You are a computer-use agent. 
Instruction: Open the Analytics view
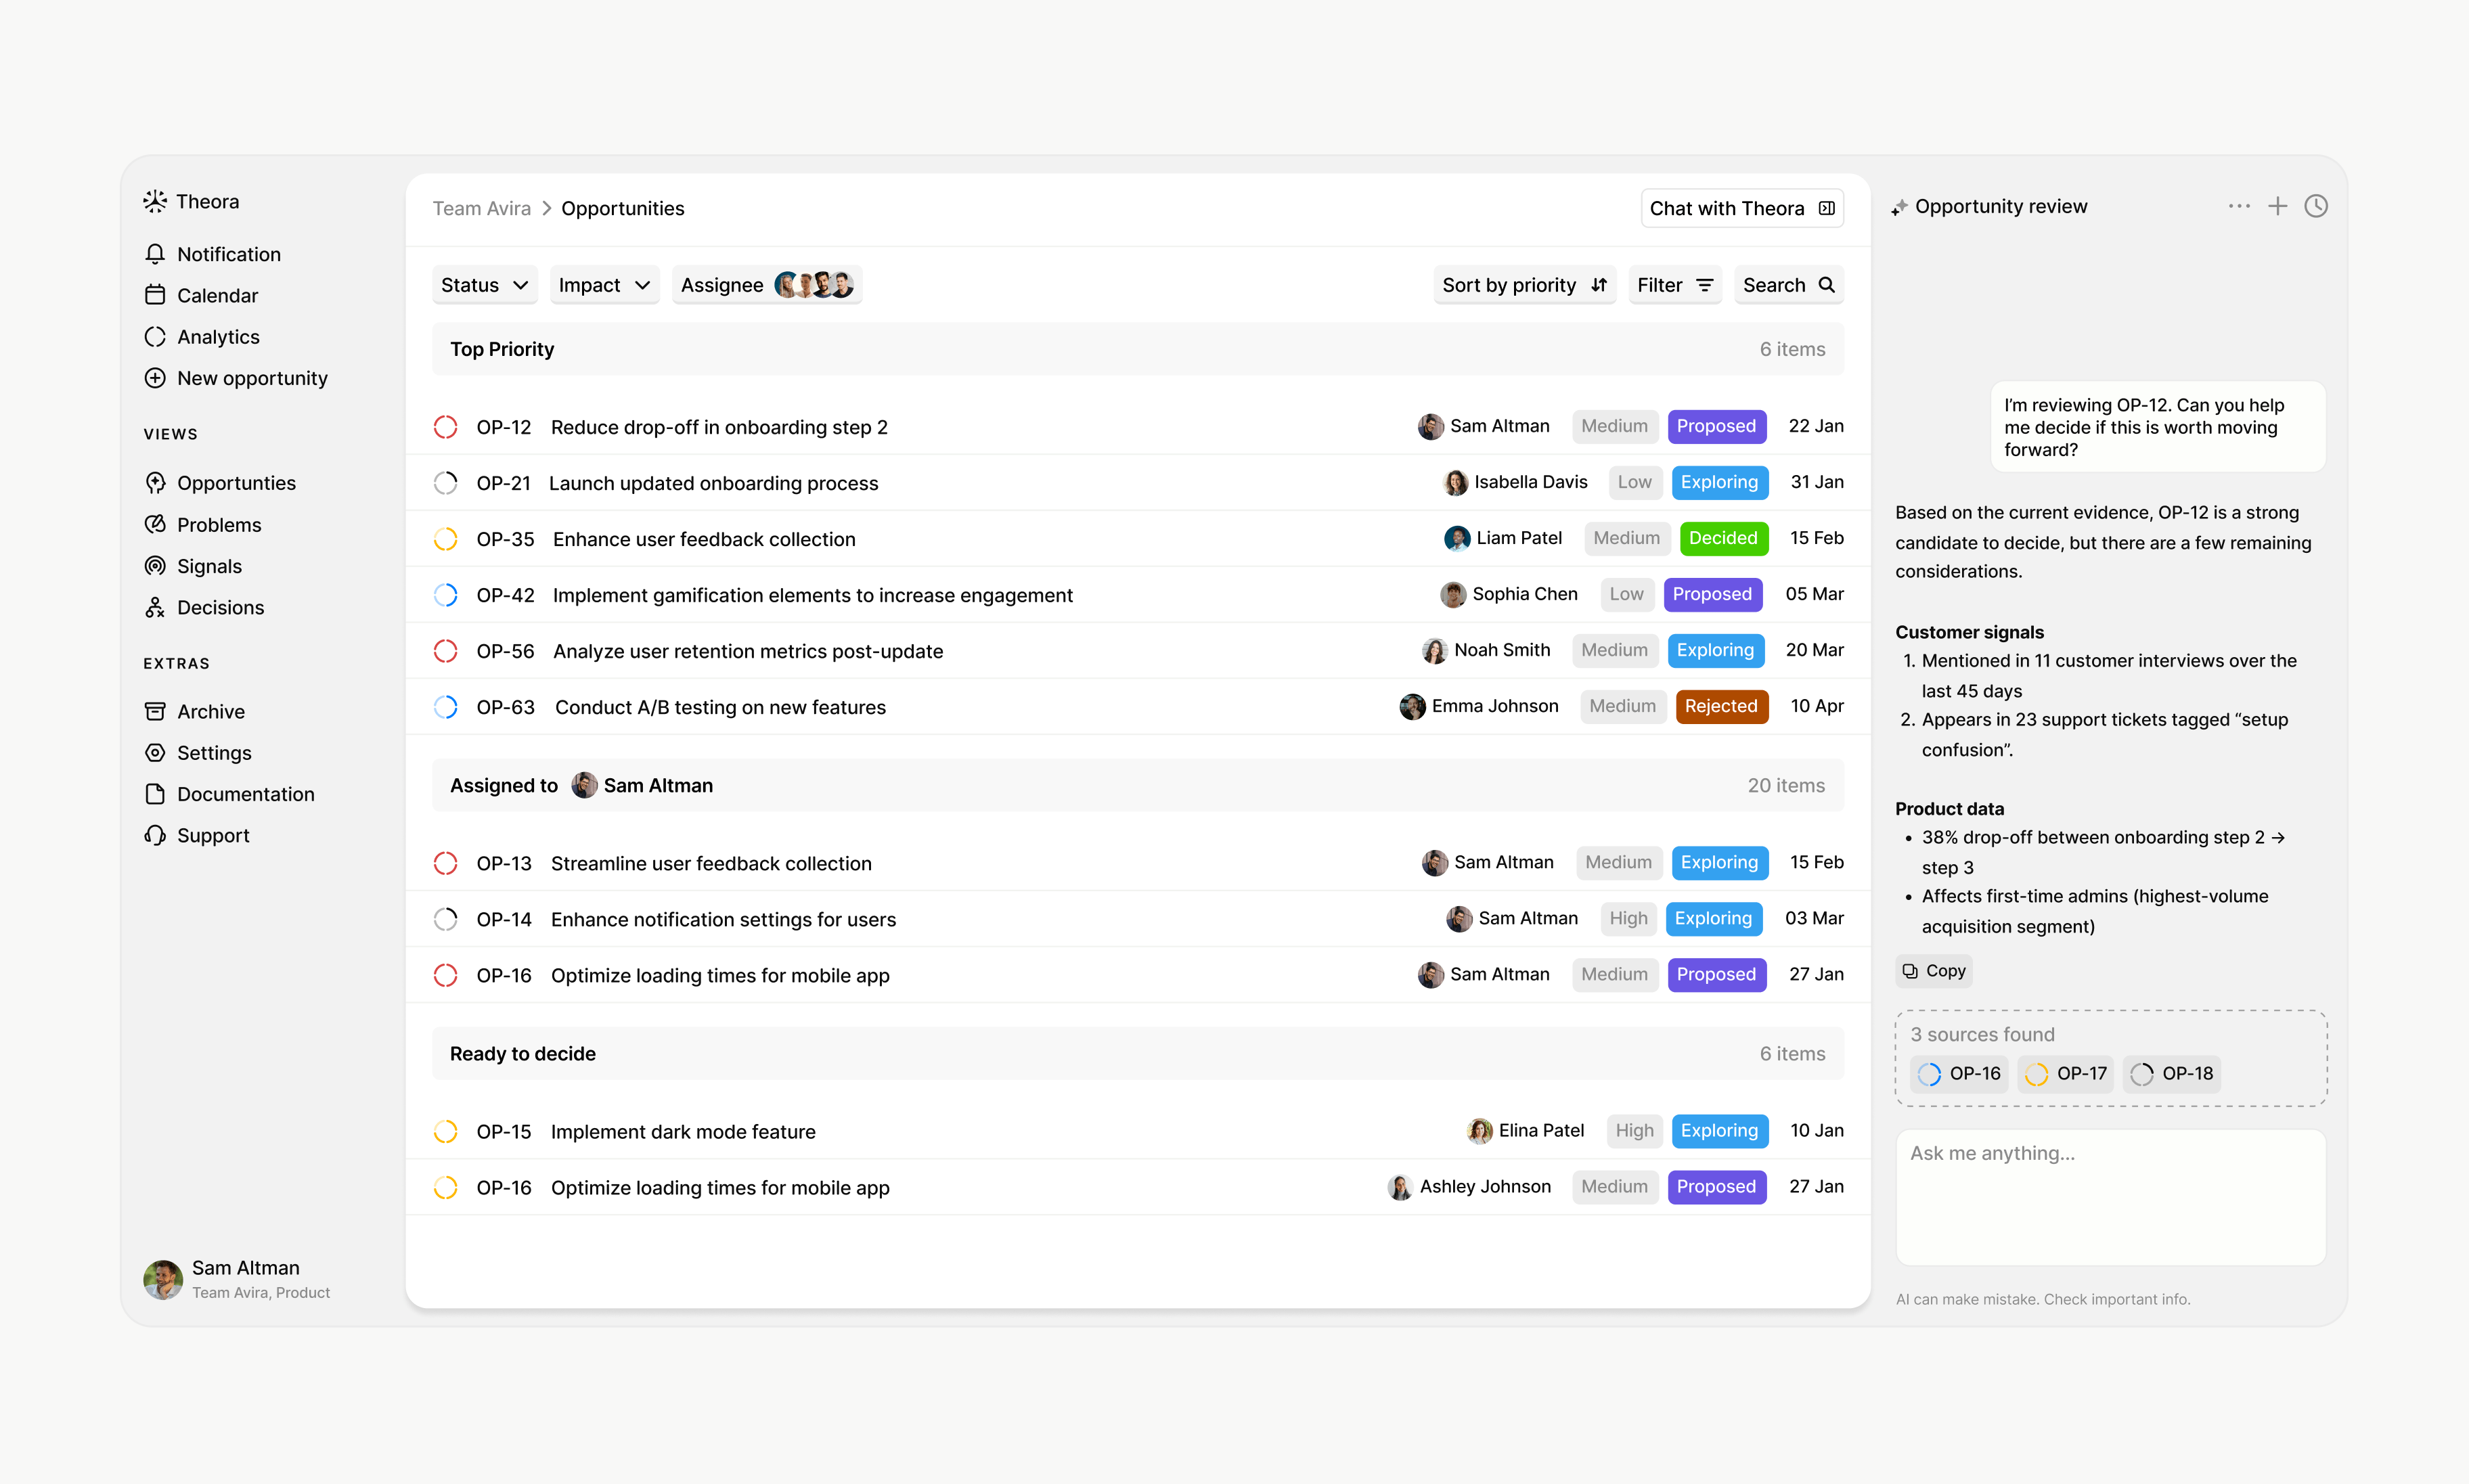point(218,337)
